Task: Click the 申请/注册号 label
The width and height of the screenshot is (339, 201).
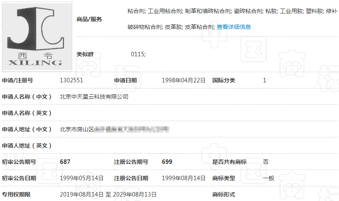Action: [18, 80]
